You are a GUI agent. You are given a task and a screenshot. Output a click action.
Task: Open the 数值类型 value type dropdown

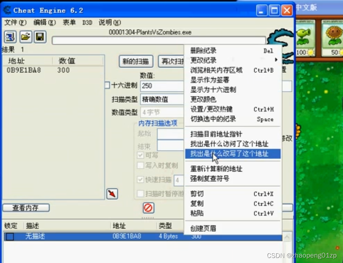[162, 112]
